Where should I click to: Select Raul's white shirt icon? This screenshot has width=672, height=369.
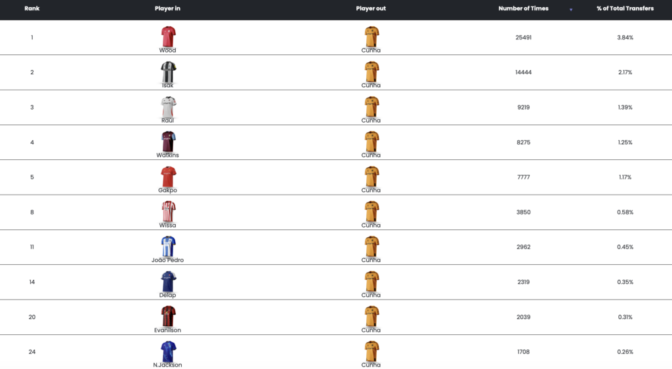tap(168, 106)
